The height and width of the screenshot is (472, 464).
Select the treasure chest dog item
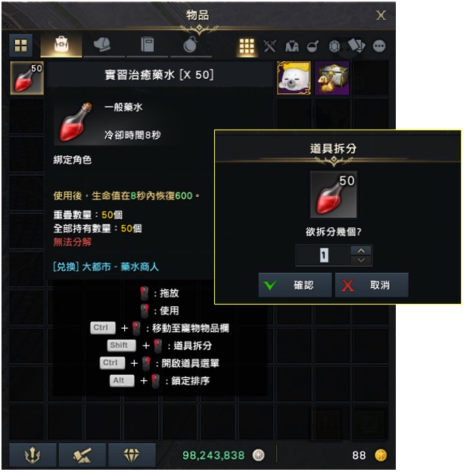332,78
